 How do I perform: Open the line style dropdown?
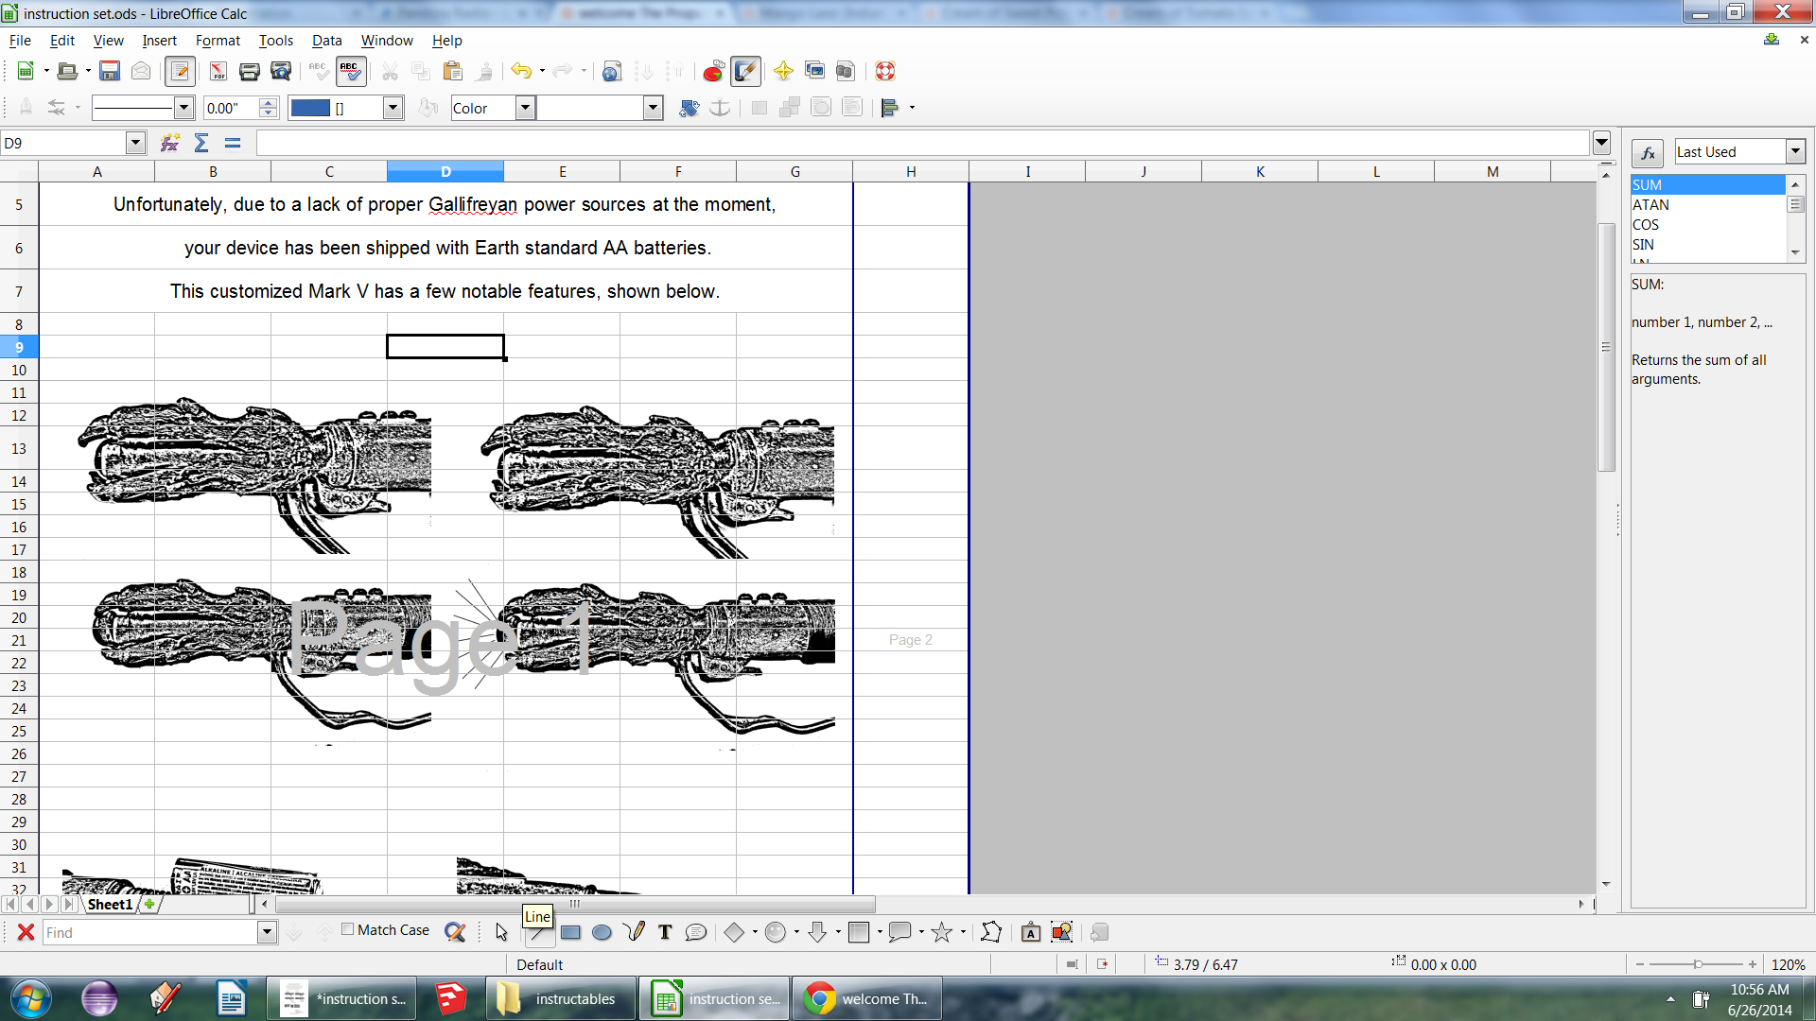click(184, 108)
